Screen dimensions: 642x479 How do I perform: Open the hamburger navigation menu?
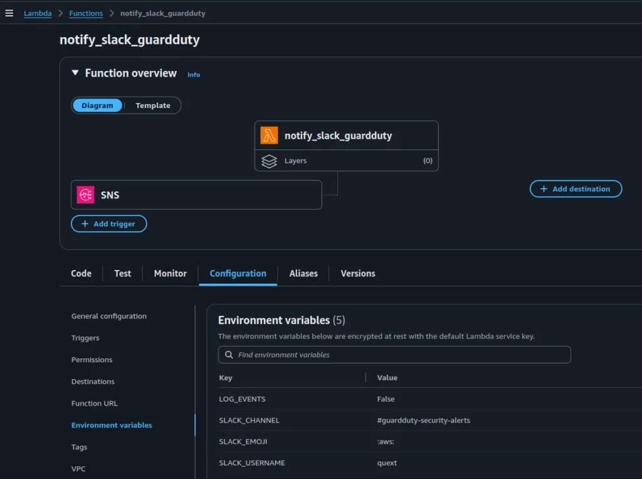[x=9, y=13]
